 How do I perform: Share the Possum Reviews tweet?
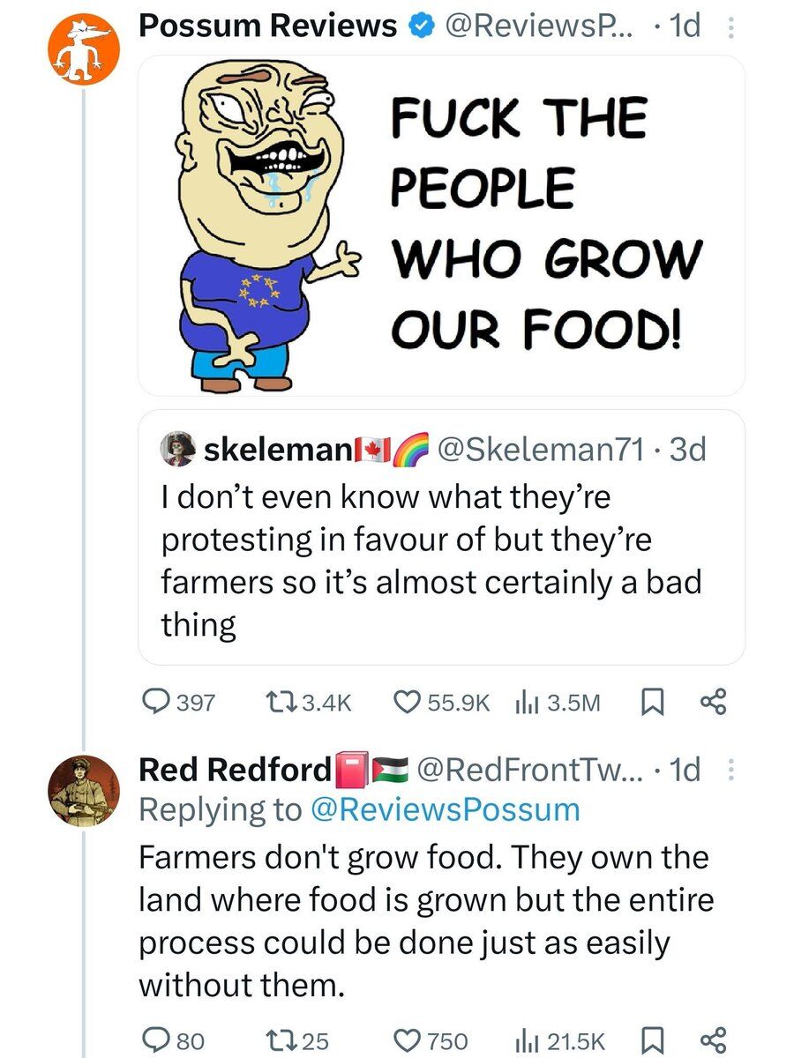[711, 702]
